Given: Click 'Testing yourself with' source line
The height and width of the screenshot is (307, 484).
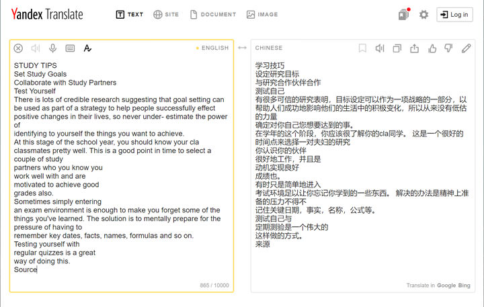Looking at the screenshot, I should click(46, 244).
